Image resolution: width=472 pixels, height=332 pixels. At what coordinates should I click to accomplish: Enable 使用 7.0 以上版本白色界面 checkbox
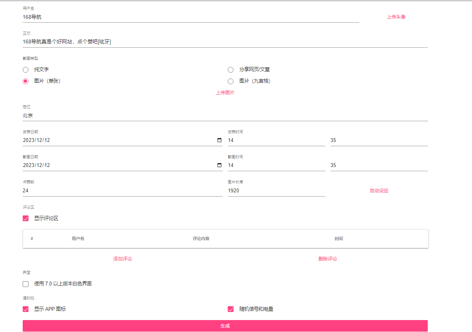coord(26,284)
